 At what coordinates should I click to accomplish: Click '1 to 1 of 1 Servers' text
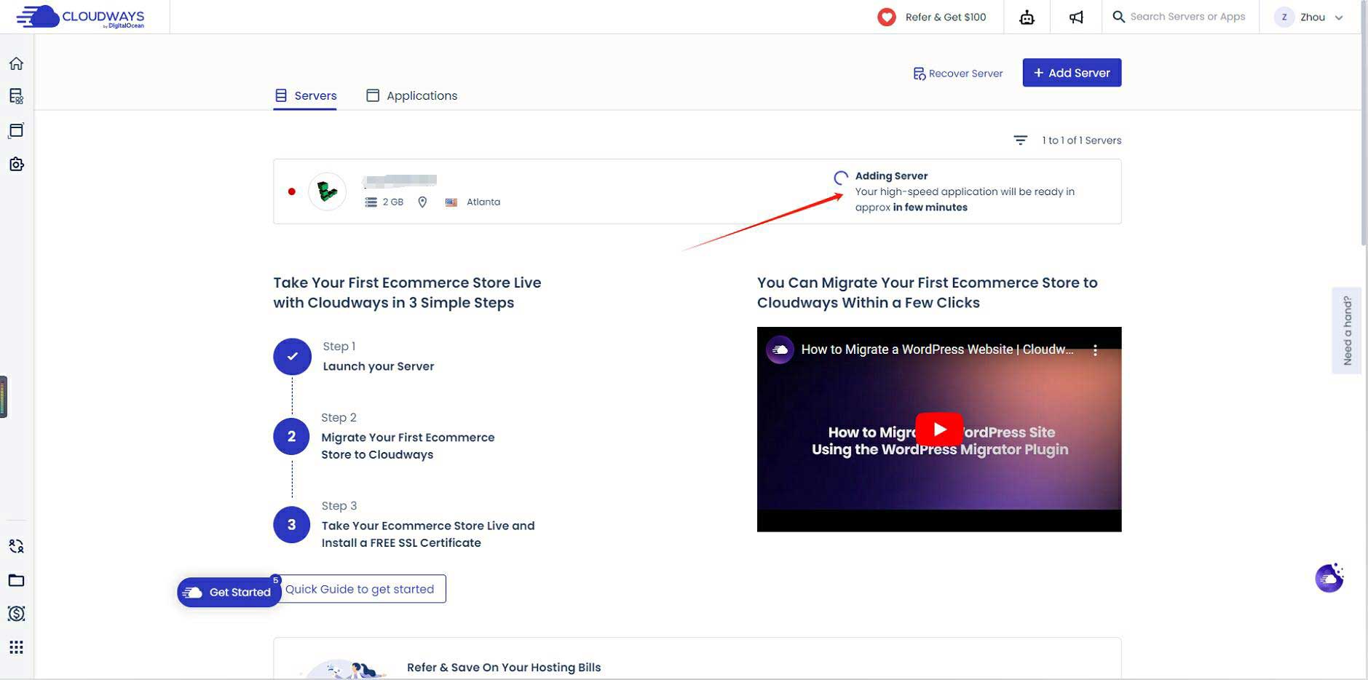click(1082, 141)
